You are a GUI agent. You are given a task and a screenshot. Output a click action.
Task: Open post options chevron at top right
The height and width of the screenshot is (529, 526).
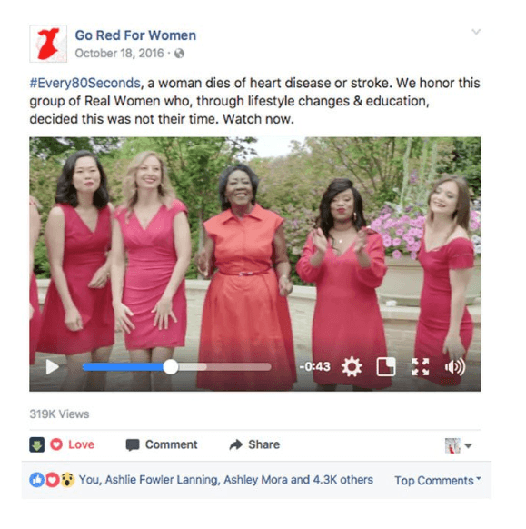pyautogui.click(x=476, y=32)
